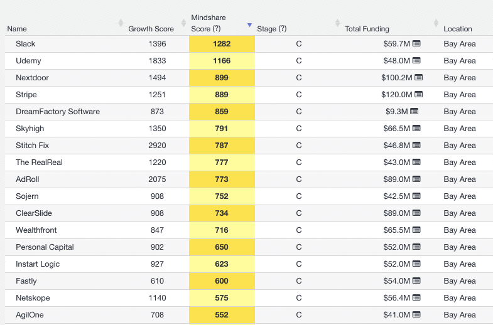Image resolution: width=493 pixels, height=325 pixels.
Task: Open funding details icon for Wealthfront
Action: pos(416,230)
